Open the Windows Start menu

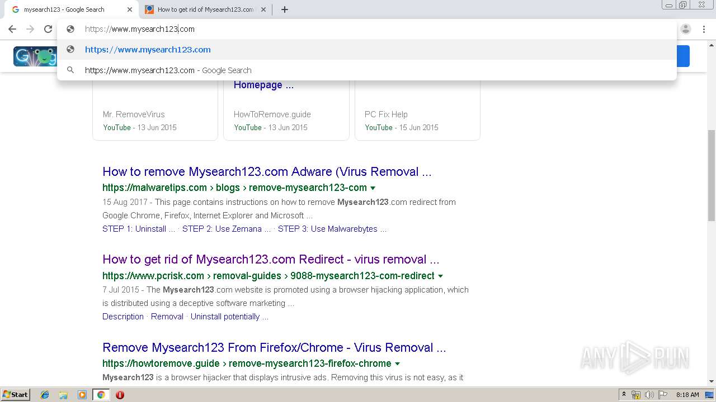15,395
